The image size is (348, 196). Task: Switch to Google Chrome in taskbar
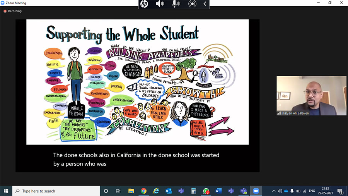pyautogui.click(x=143, y=191)
